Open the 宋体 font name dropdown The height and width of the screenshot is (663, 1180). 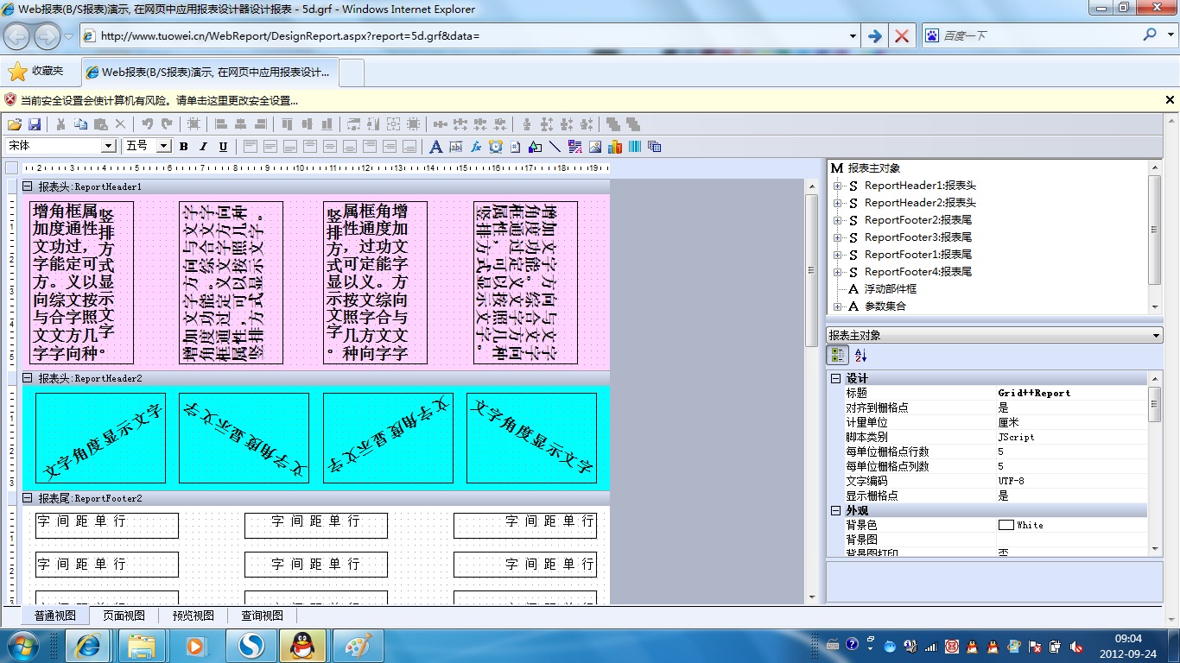108,147
